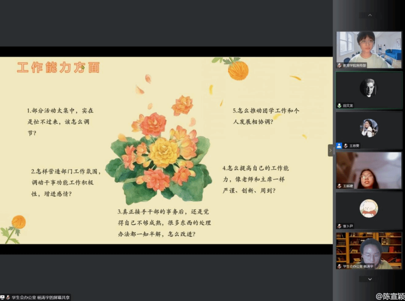The width and height of the screenshot is (405, 301).
Task: Click 张卜尹 bear avatar
Action: coord(369,208)
